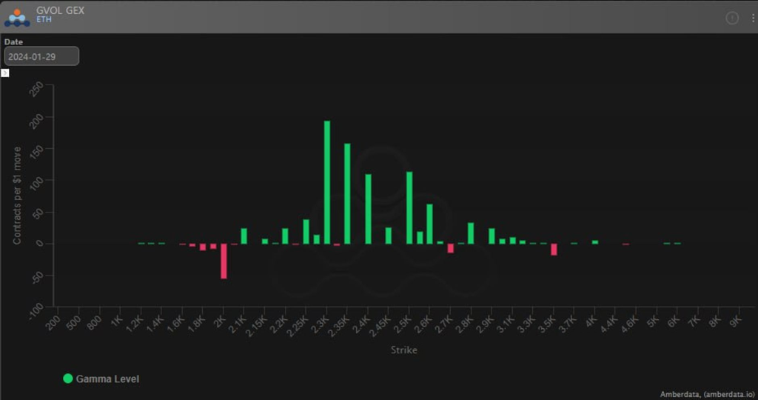The height and width of the screenshot is (400, 758).
Task: Click the red bar at 3.5K strike
Action: 554,249
